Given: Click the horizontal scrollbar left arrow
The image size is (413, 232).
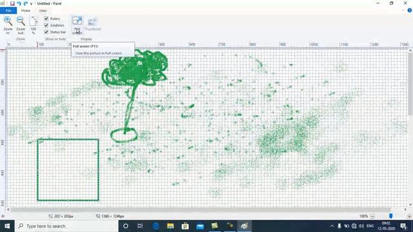Looking at the screenshot, I should pyautogui.click(x=8, y=209).
